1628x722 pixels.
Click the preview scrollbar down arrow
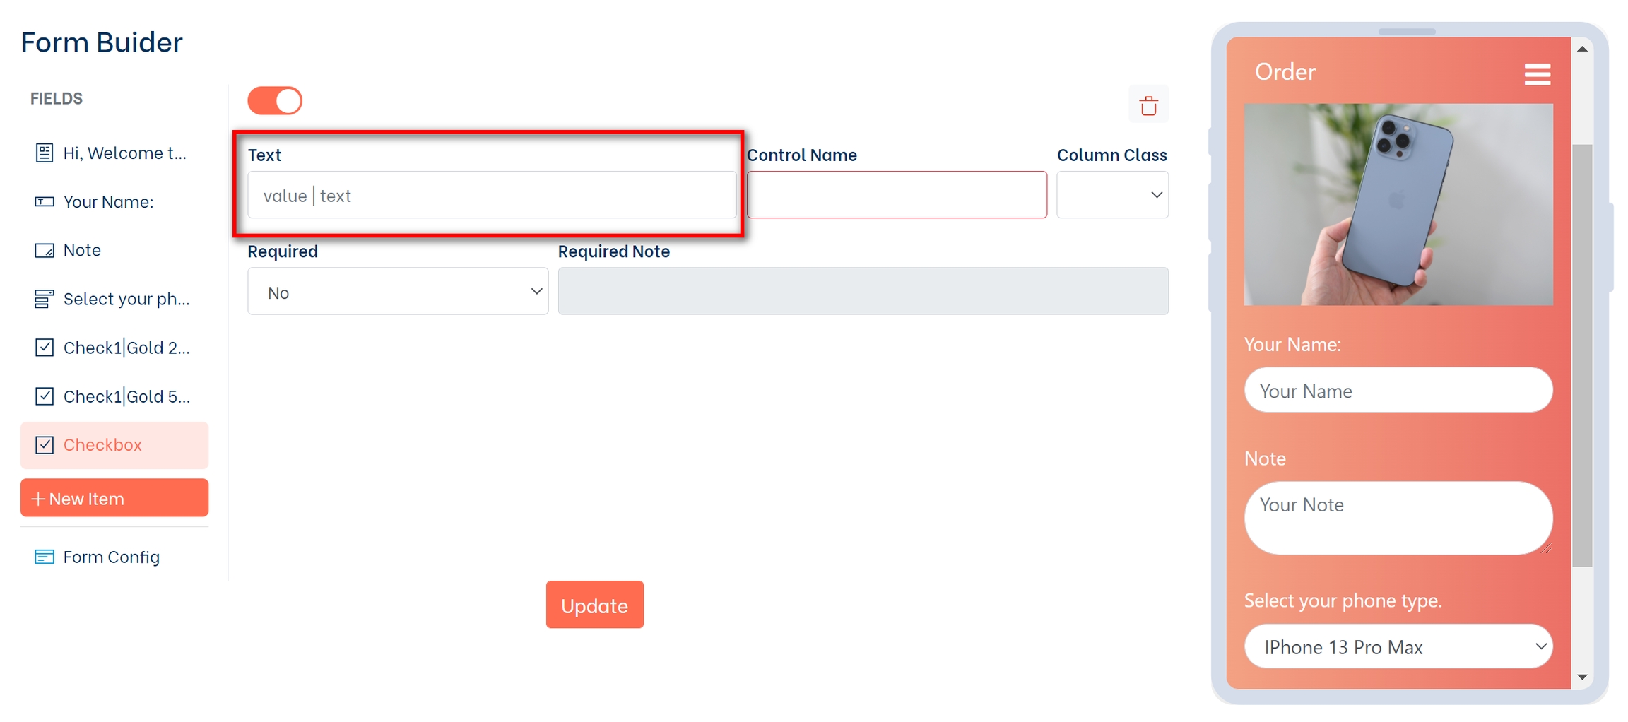1582,677
